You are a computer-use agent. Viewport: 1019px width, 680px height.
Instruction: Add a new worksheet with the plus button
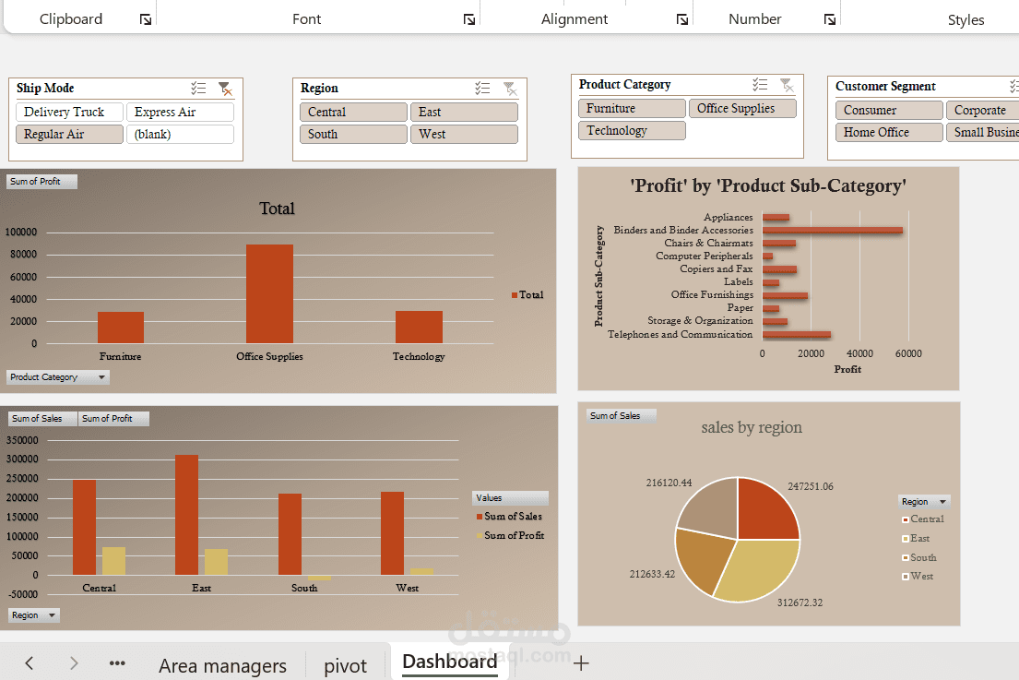[581, 663]
